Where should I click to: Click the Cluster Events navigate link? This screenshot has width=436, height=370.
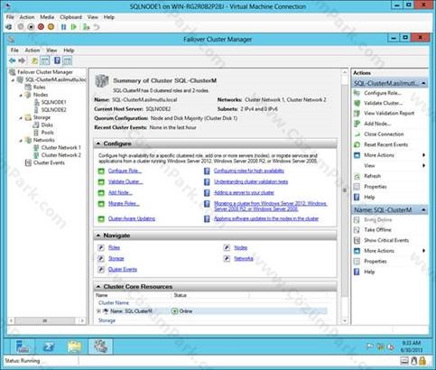click(x=123, y=269)
